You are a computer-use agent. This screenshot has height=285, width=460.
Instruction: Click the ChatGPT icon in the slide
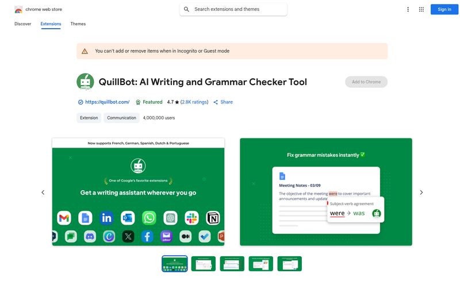click(x=170, y=218)
